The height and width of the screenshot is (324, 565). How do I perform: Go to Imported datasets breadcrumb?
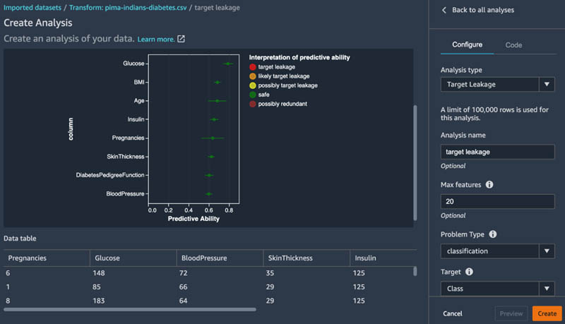pos(32,8)
